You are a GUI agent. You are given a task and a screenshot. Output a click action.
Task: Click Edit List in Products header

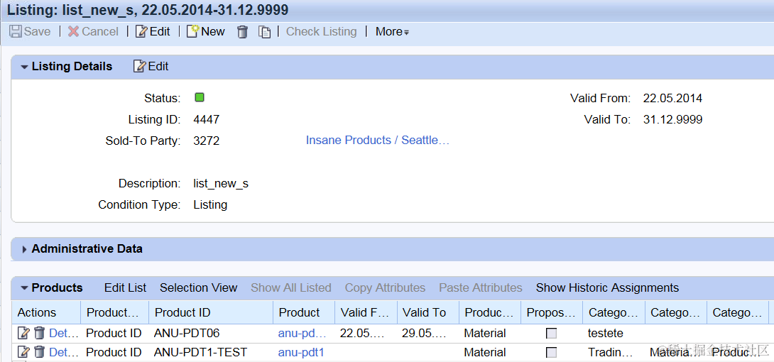pos(126,287)
